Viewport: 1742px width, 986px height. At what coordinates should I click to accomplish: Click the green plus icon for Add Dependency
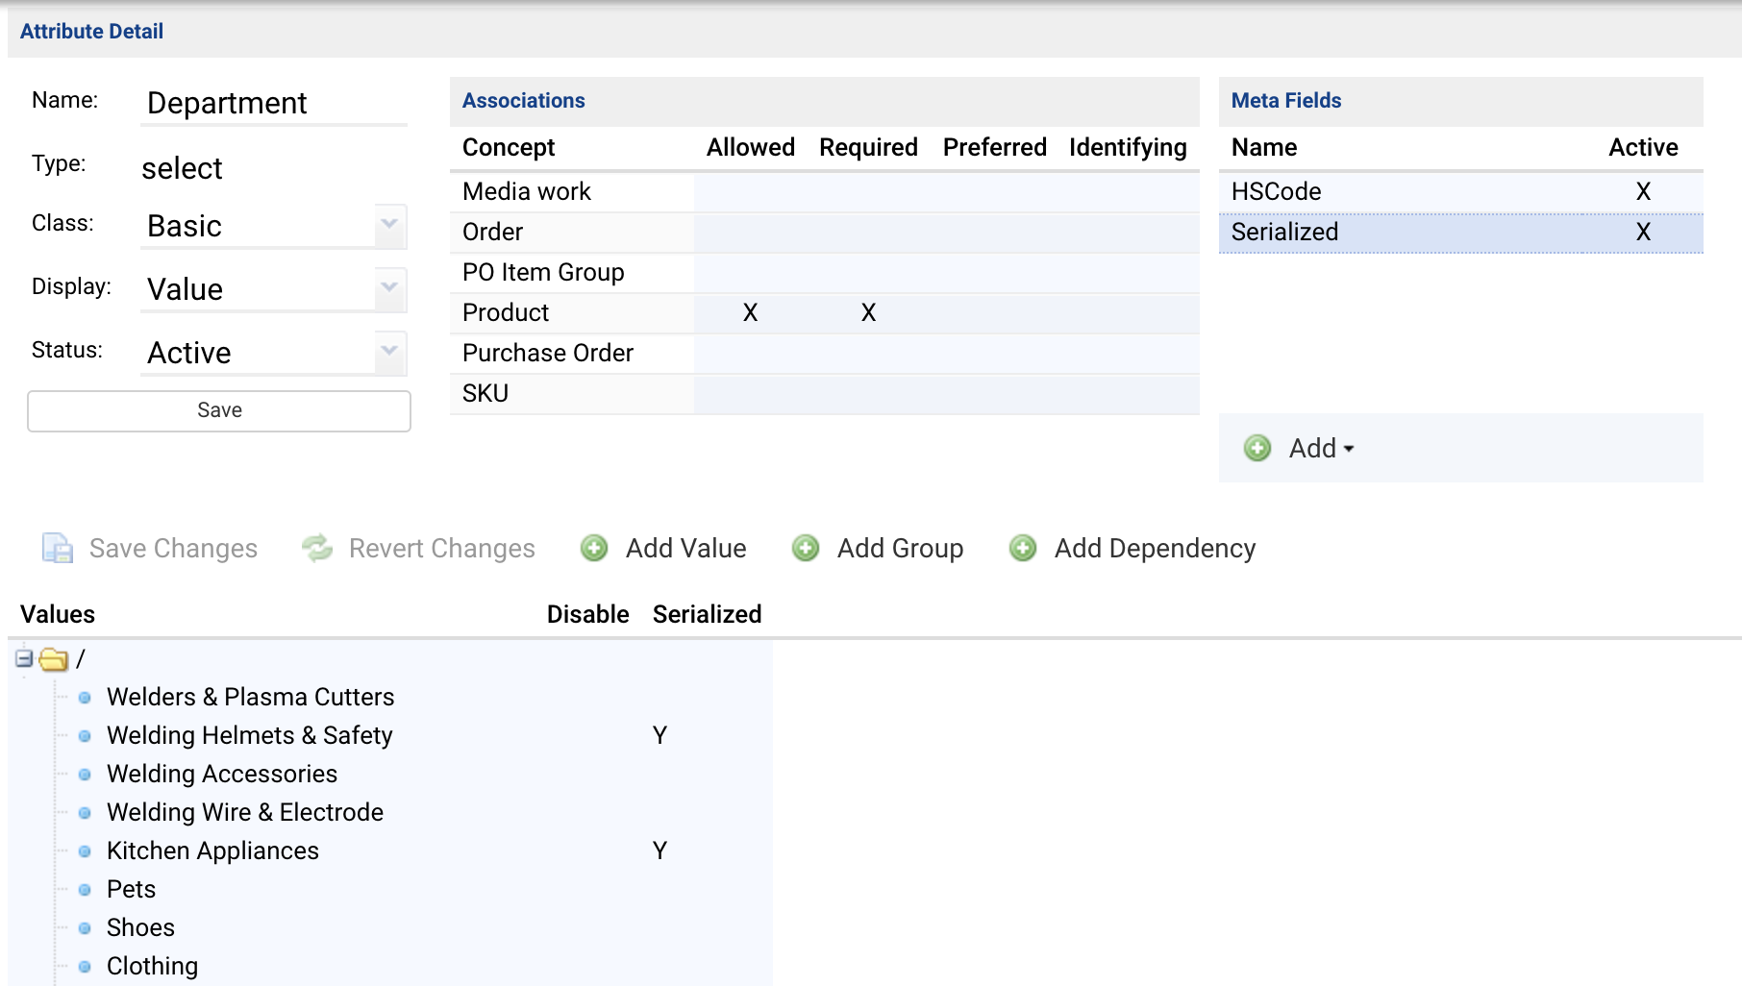(1023, 548)
